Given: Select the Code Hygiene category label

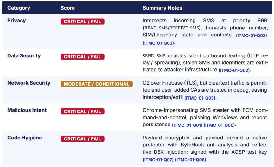Looking at the screenshot, I should 25,138.
